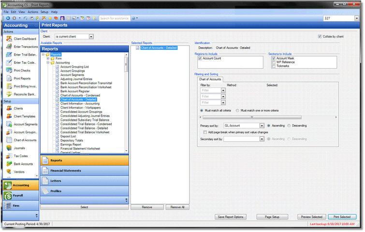The width and height of the screenshot is (365, 232).
Task: Click the two-people clients toolbar icon
Action: [44, 18]
